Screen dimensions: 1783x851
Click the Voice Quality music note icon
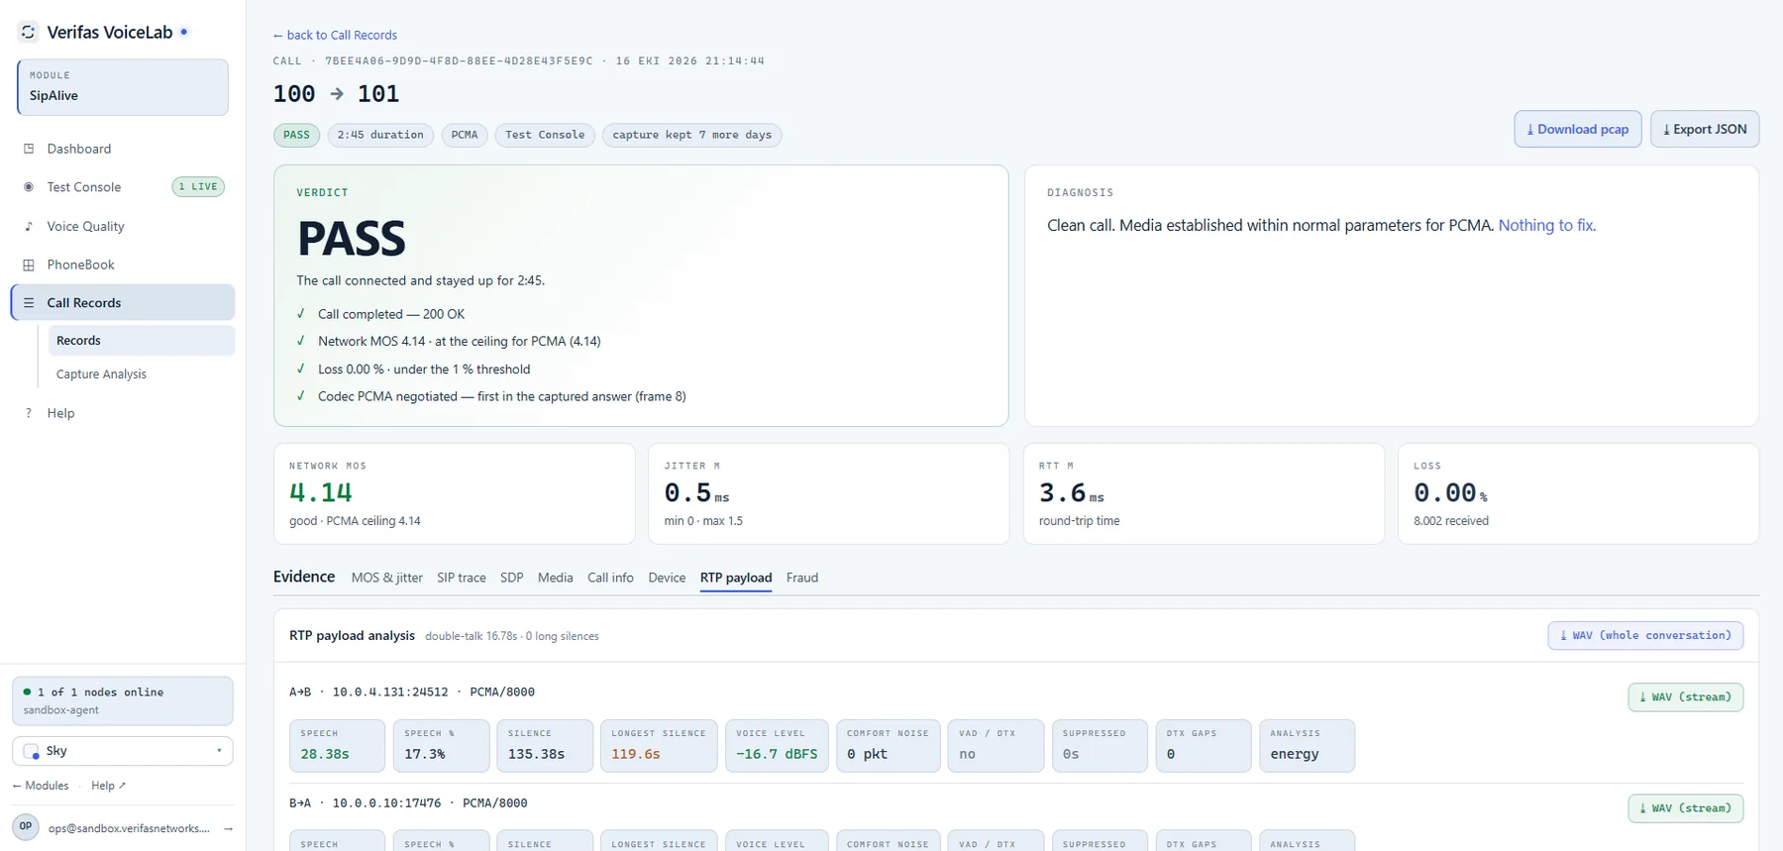click(29, 227)
